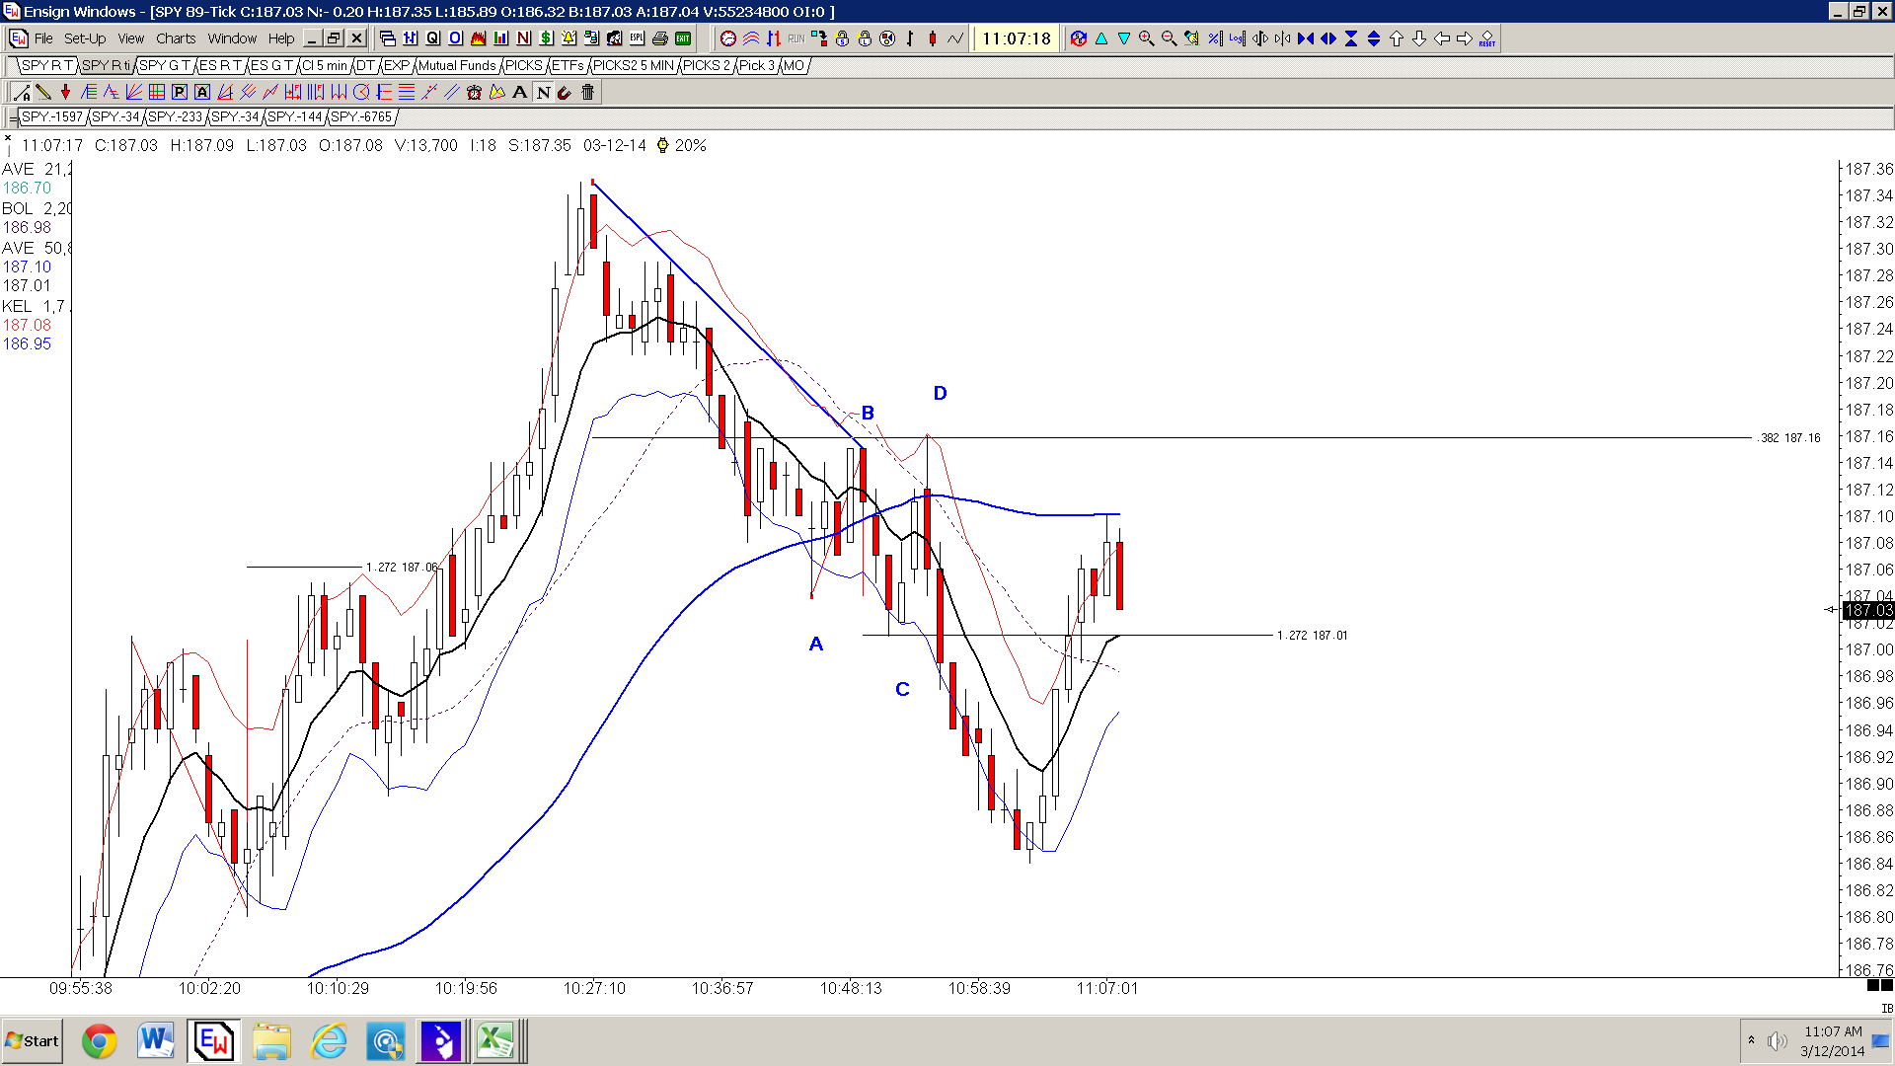Select the Mutual Funds tab
This screenshot has width=1895, height=1066.
[x=457, y=65]
